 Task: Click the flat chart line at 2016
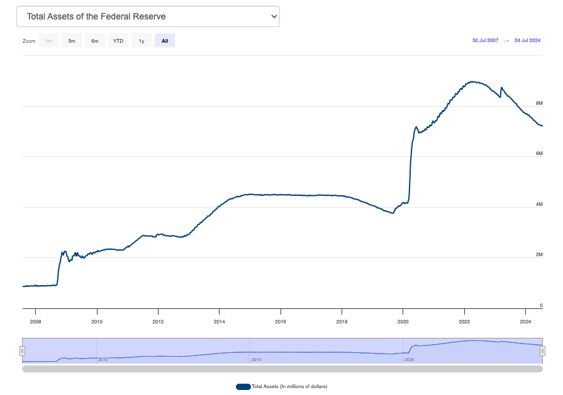tap(281, 195)
